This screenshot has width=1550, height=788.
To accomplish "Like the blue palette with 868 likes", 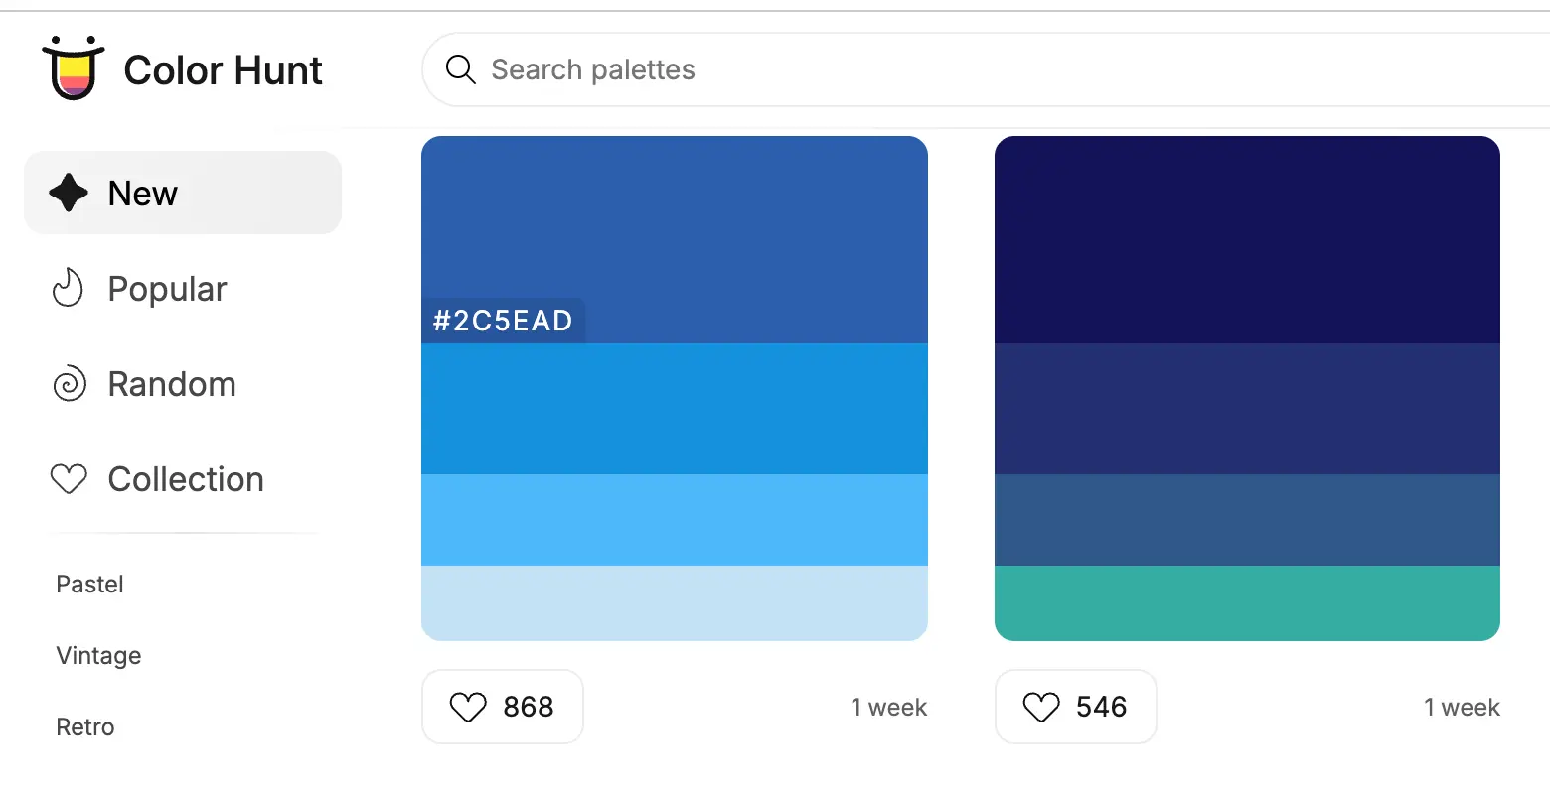I will (503, 707).
